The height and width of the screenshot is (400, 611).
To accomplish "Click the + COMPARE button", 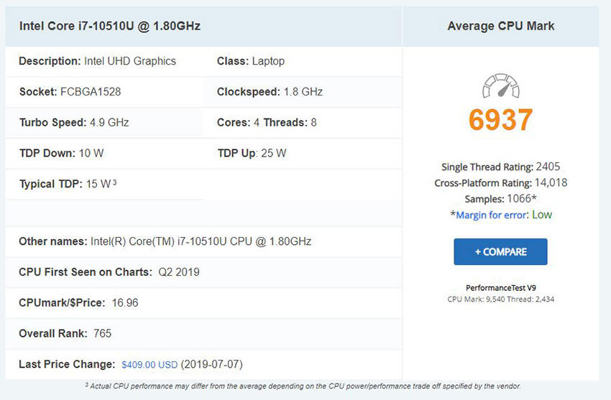I will (500, 252).
